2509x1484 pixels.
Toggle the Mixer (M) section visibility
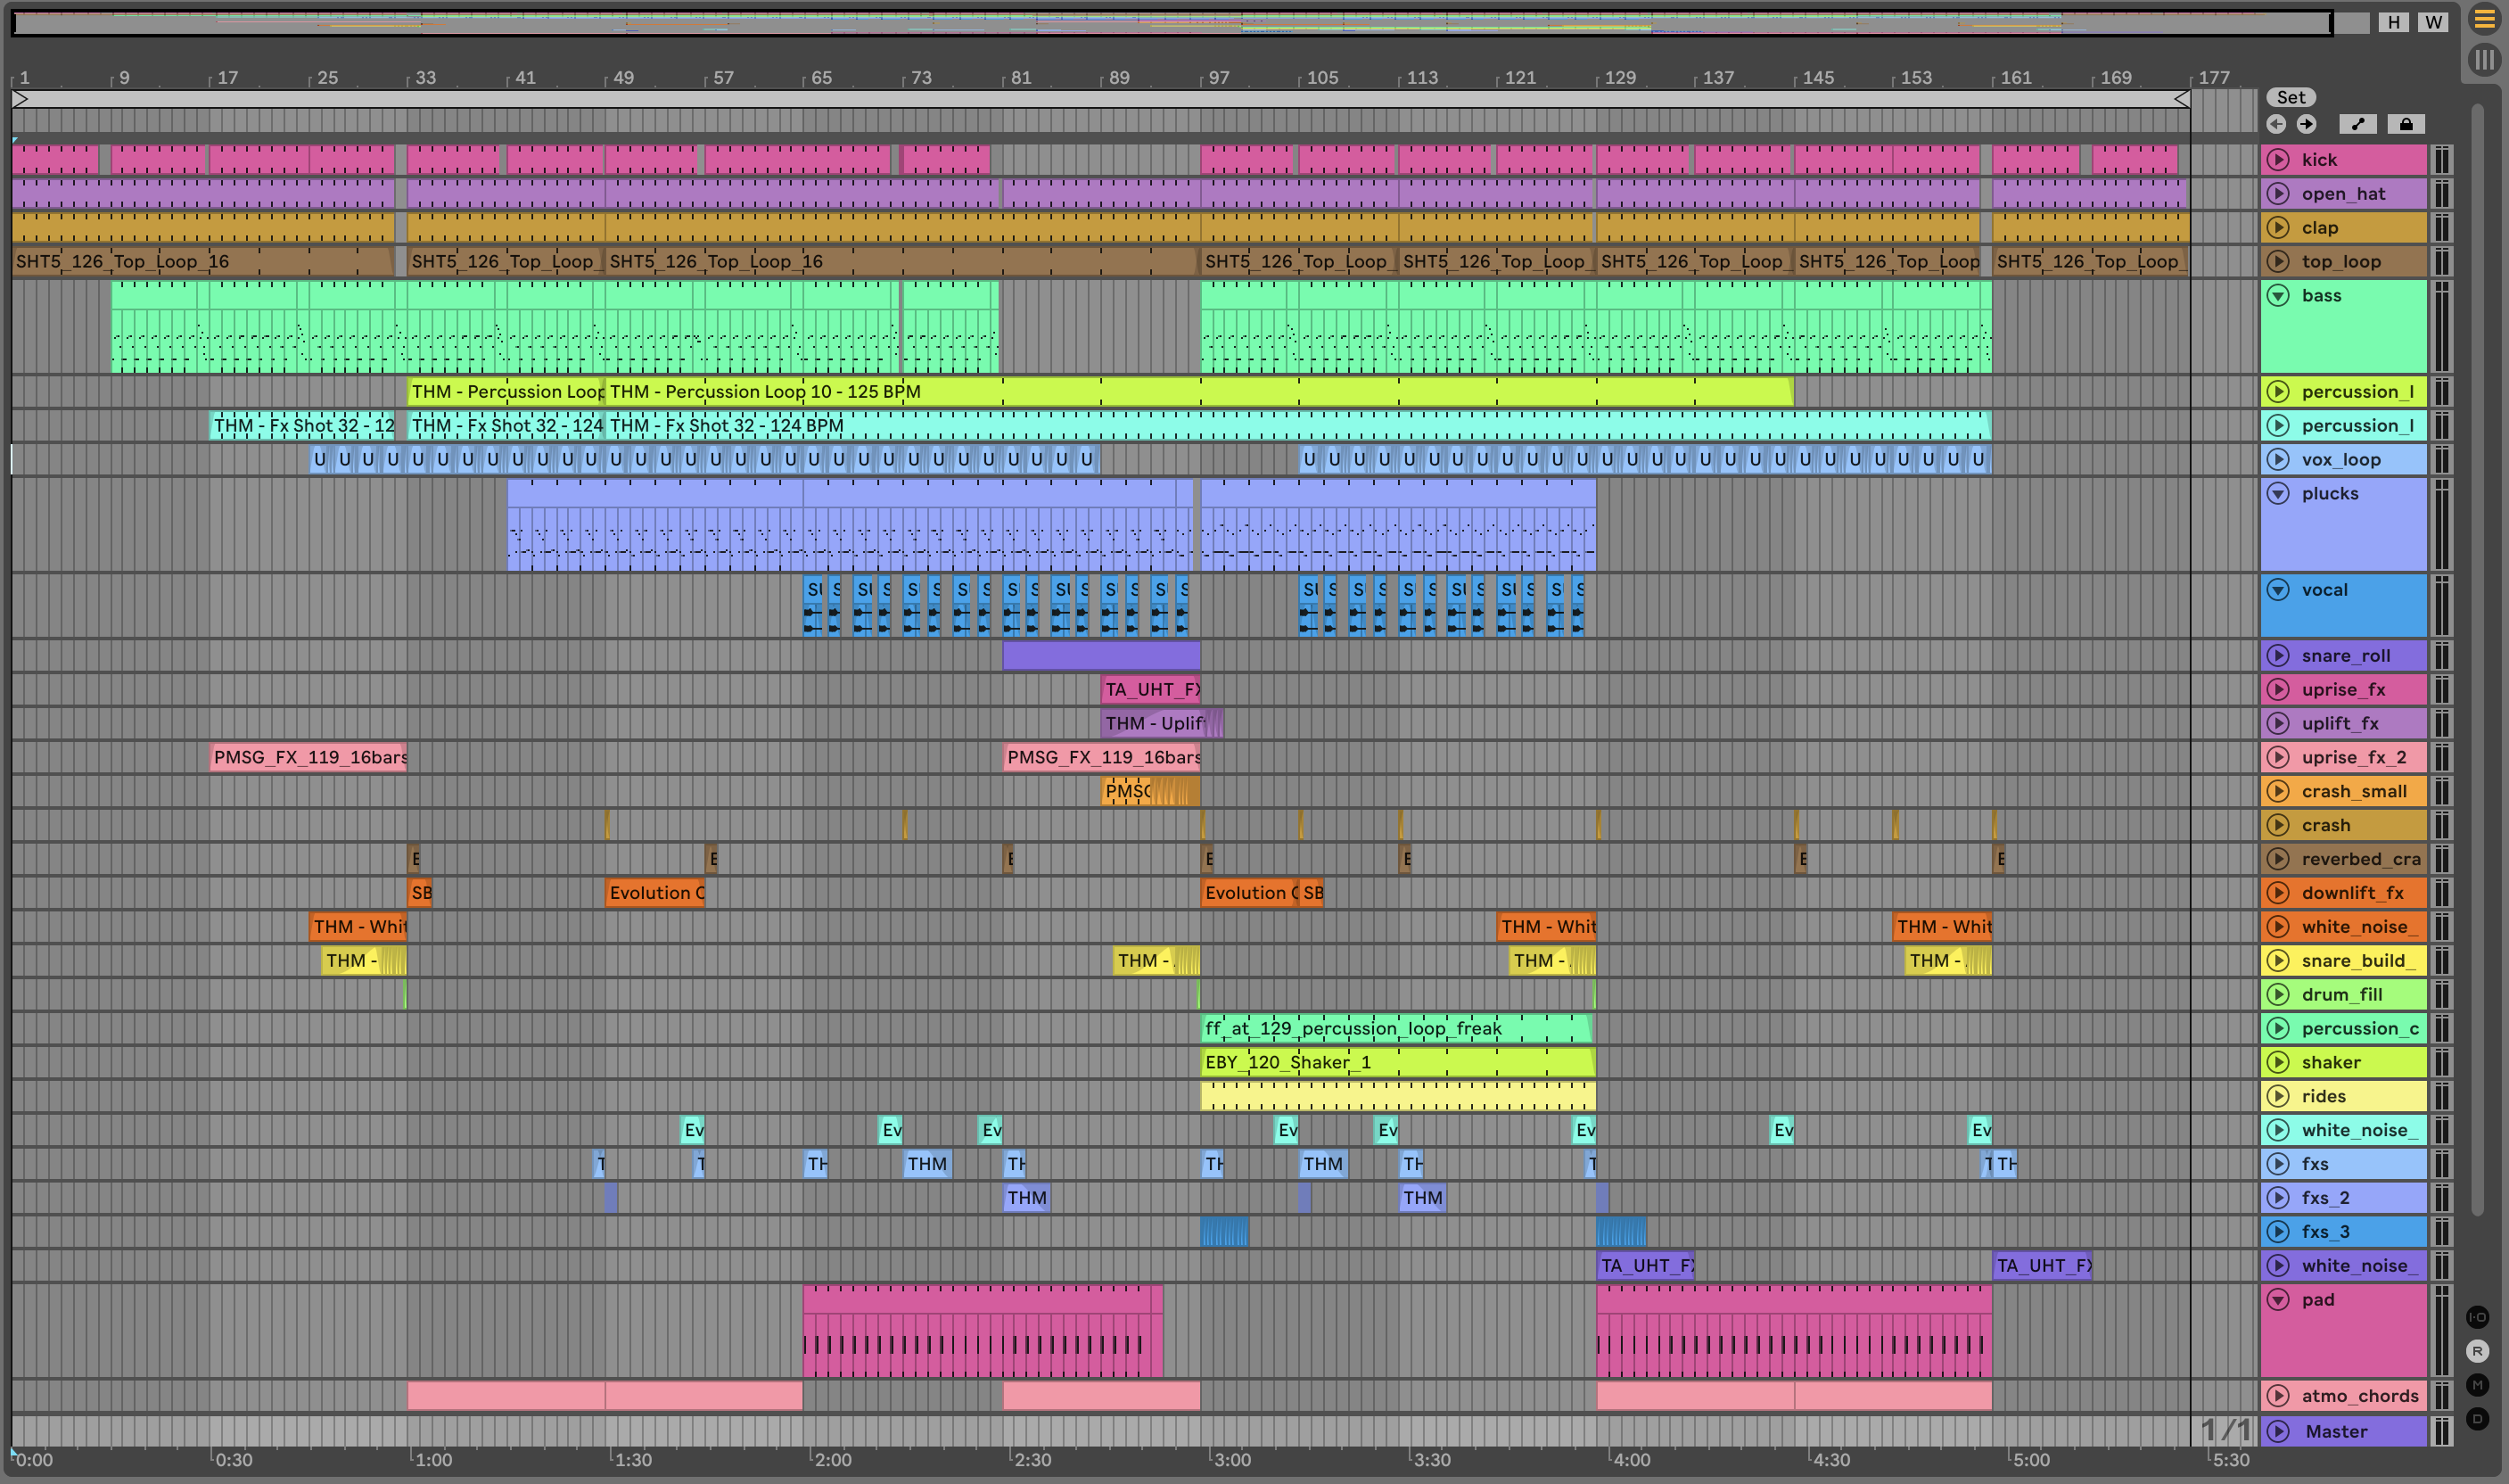(2477, 1385)
